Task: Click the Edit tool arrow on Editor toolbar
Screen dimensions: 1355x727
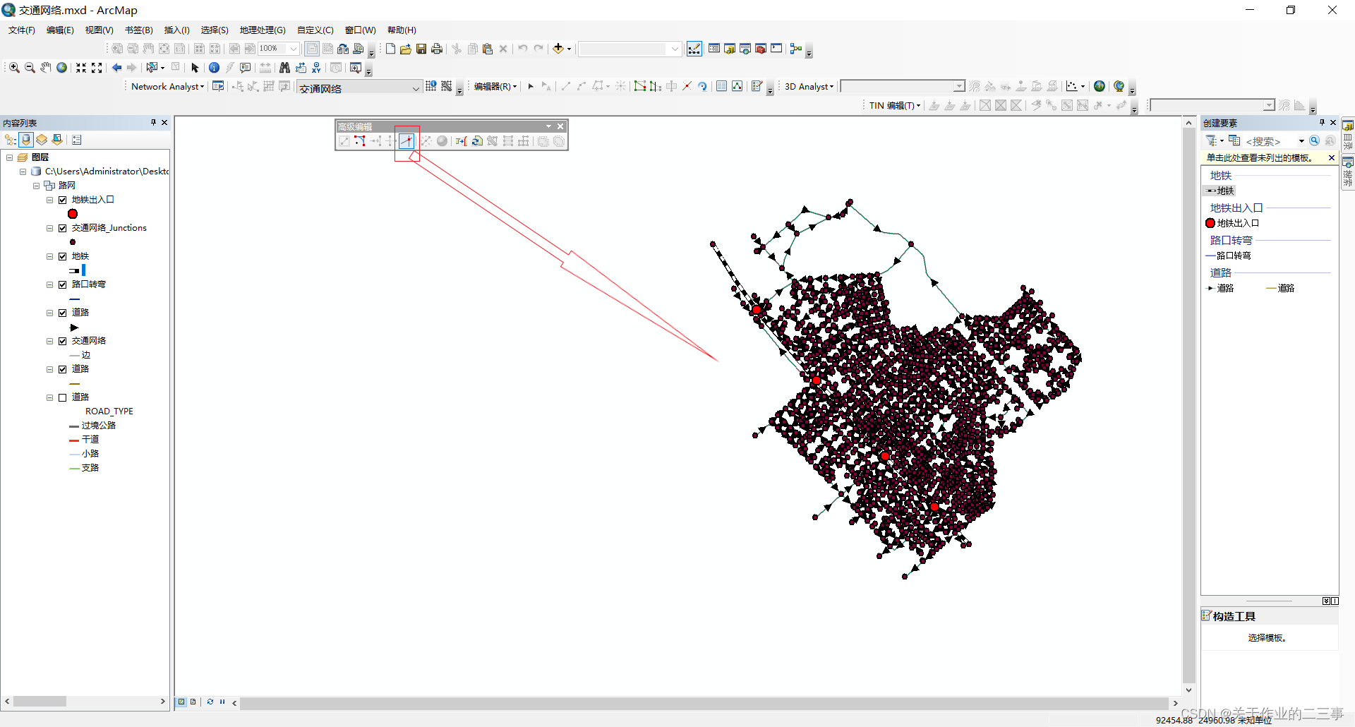Action: (x=531, y=86)
